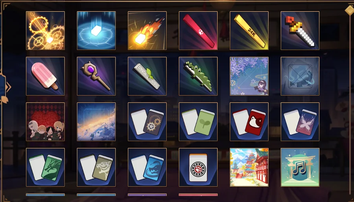Open the wisteria witch frame thumbnail
Viewport: 354px width, 202px height.
coord(249,76)
